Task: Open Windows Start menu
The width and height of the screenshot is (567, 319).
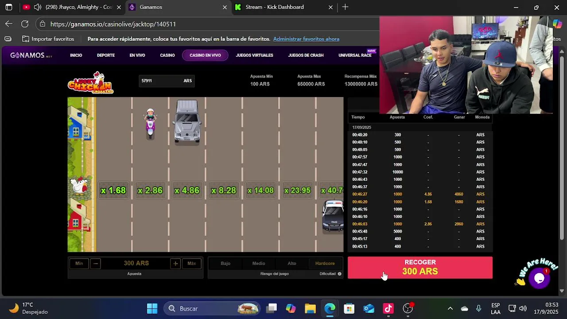Action: coord(152,308)
